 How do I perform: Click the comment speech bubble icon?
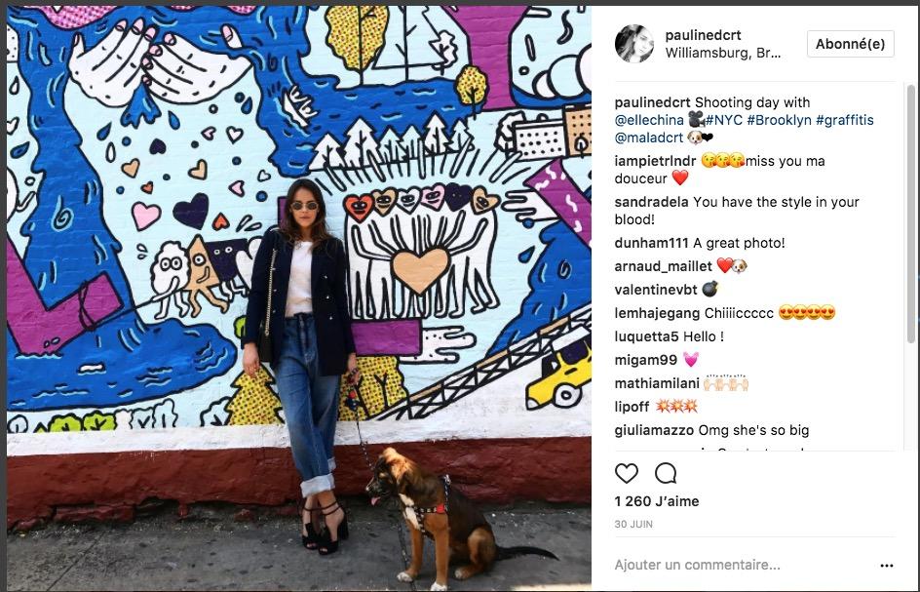click(x=666, y=473)
